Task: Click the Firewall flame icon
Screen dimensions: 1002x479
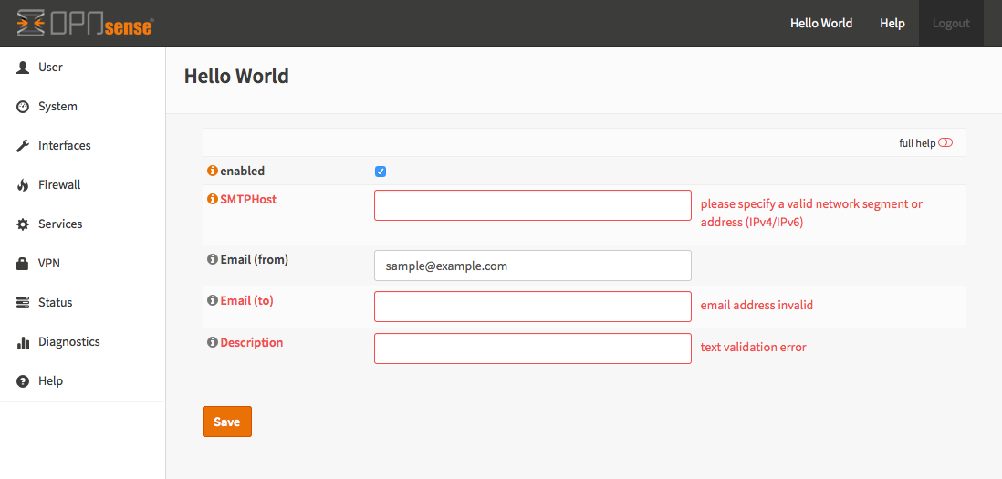Action: (x=23, y=185)
